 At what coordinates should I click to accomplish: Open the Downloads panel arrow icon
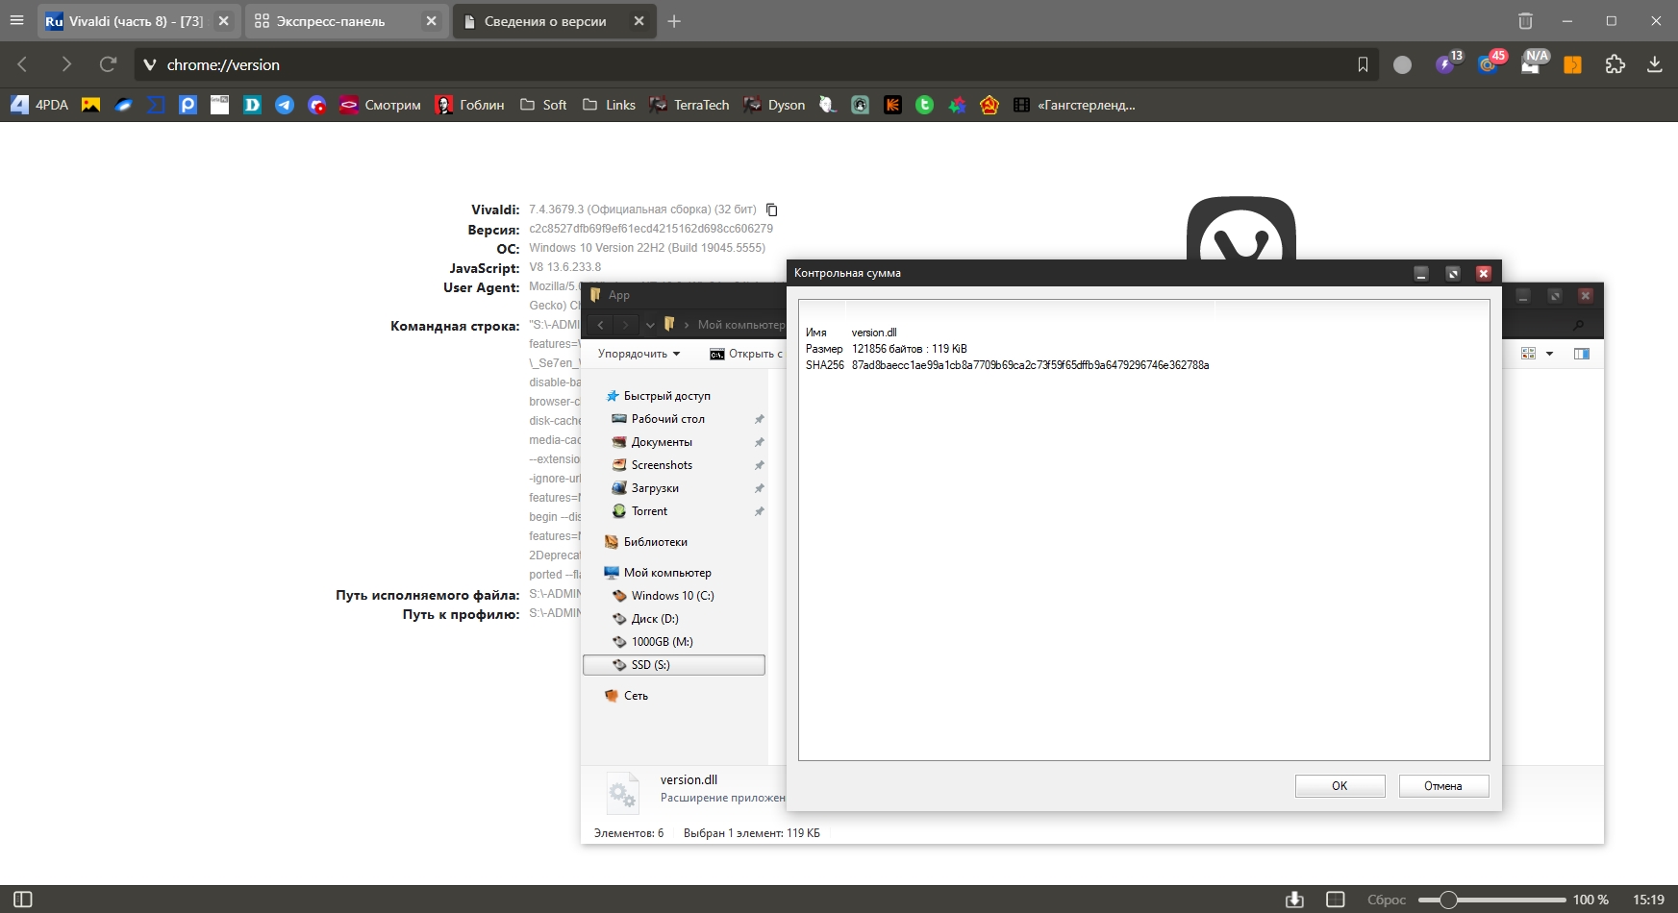1654,64
